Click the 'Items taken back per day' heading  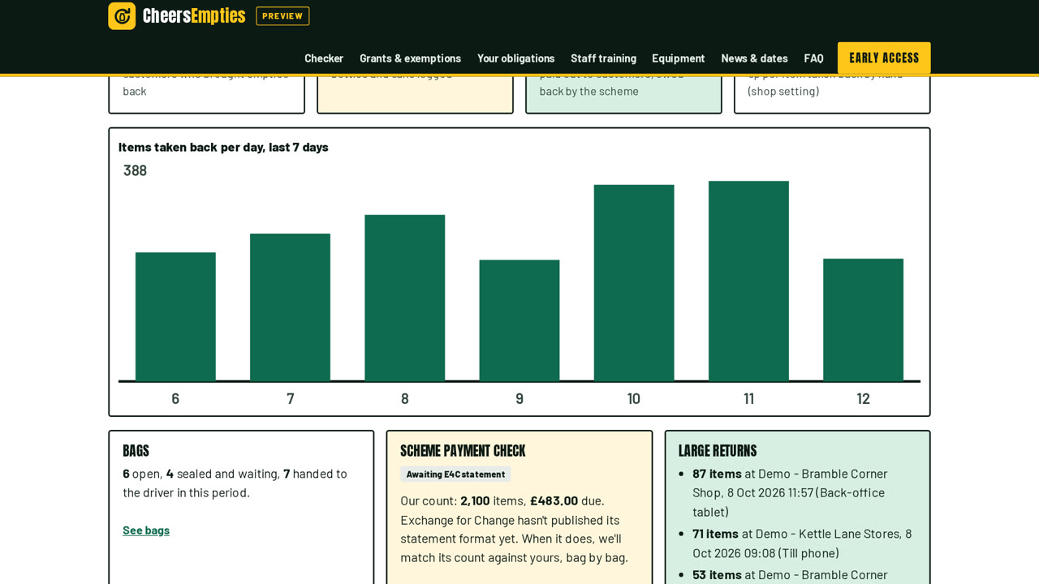tap(223, 147)
